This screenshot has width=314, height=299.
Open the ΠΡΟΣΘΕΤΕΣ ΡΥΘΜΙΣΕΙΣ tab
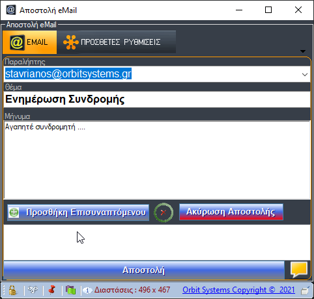117,42
